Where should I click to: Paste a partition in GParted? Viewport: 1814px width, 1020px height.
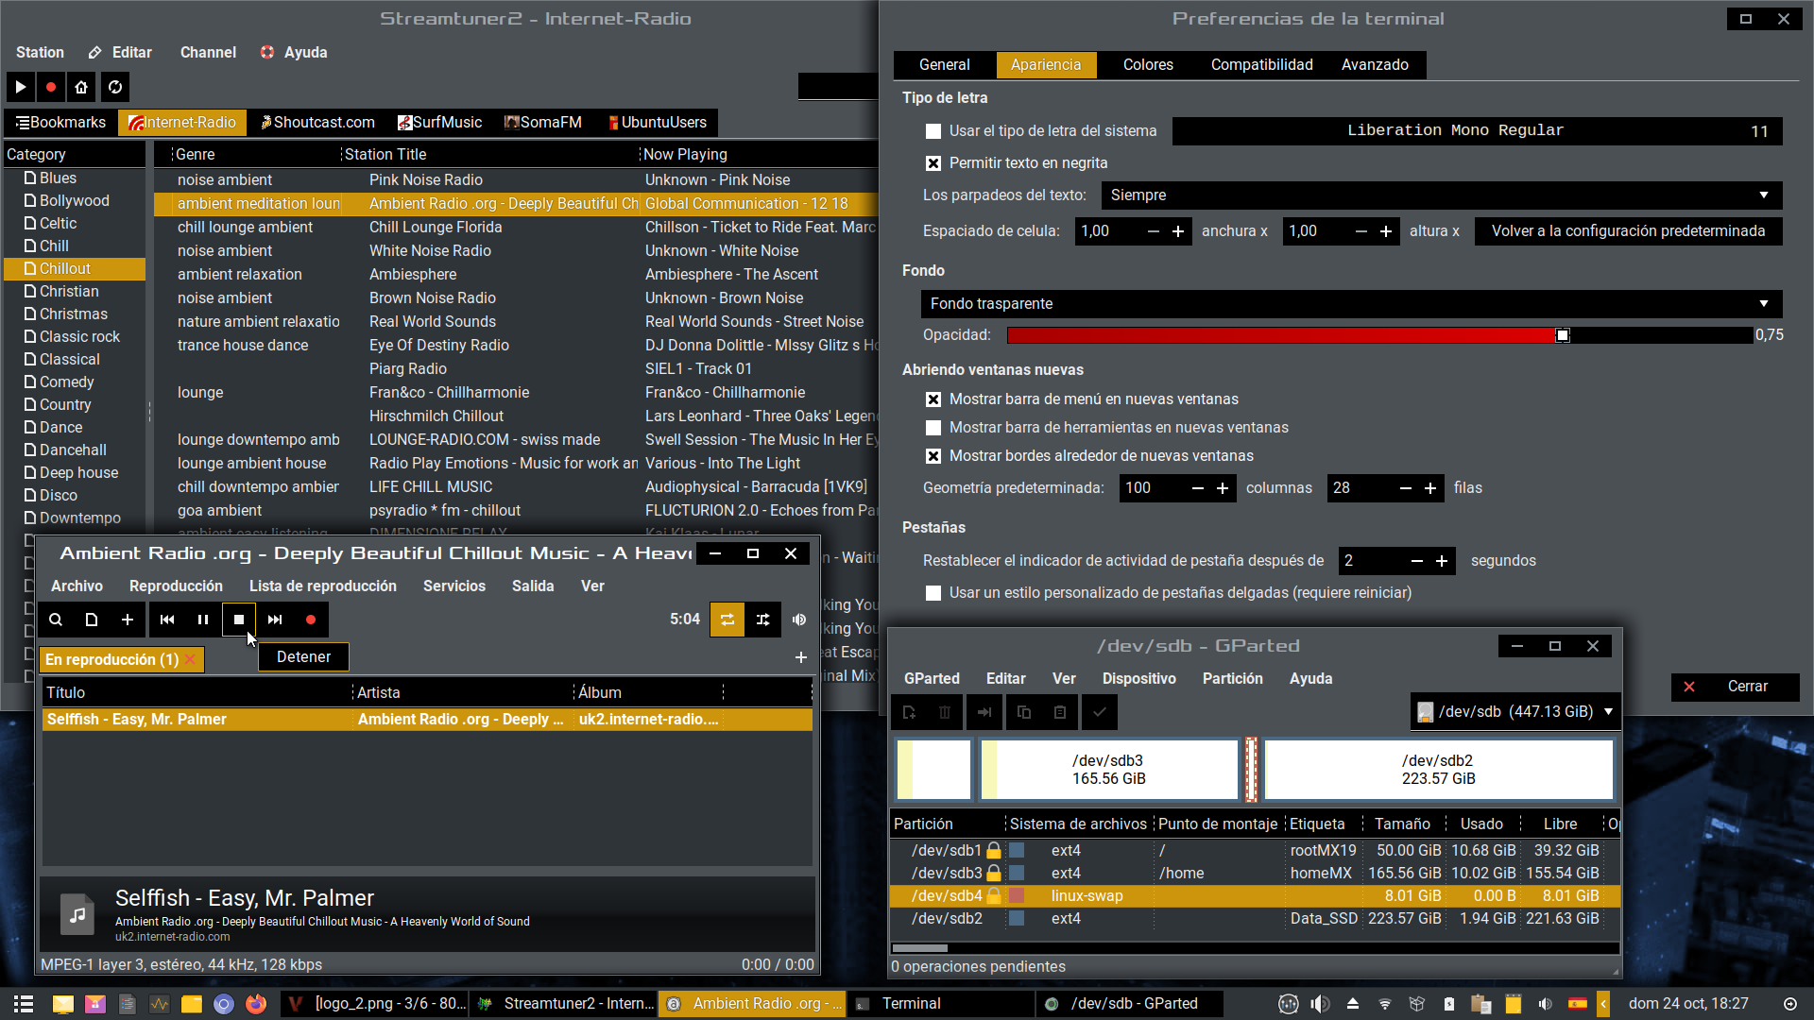(x=1060, y=712)
